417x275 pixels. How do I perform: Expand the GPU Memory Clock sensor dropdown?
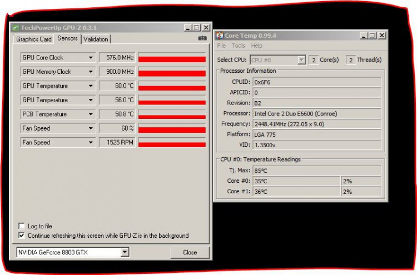91,72
